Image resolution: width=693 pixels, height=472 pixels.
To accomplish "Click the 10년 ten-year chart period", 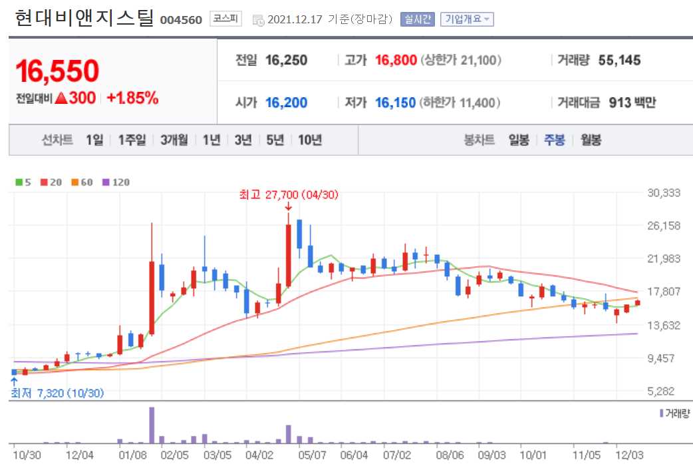I will click(x=312, y=140).
